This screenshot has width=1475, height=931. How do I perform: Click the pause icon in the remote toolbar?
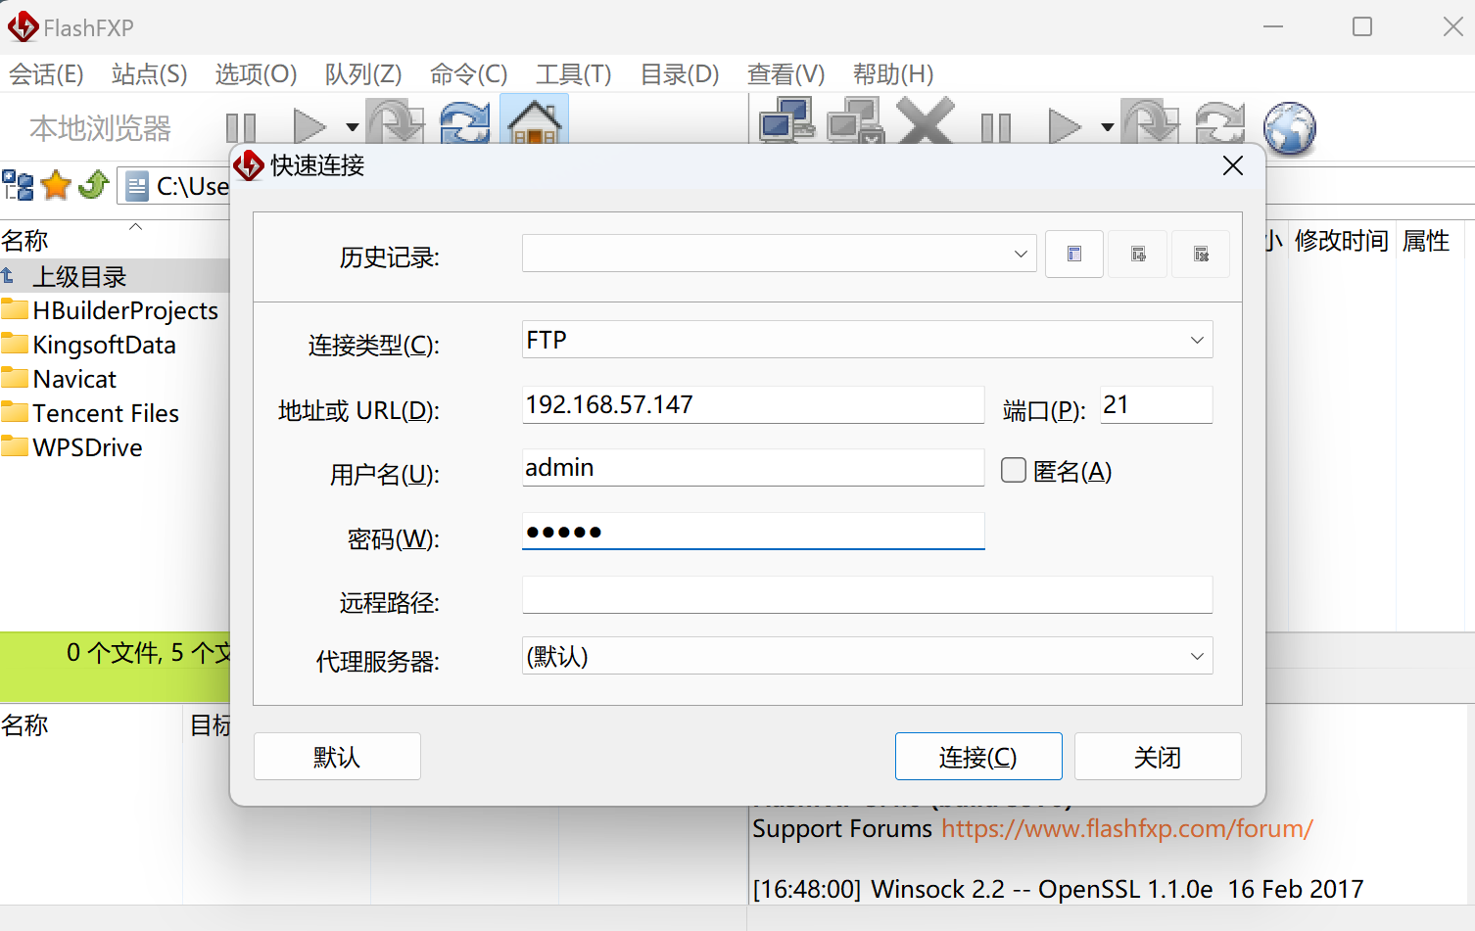point(996,127)
